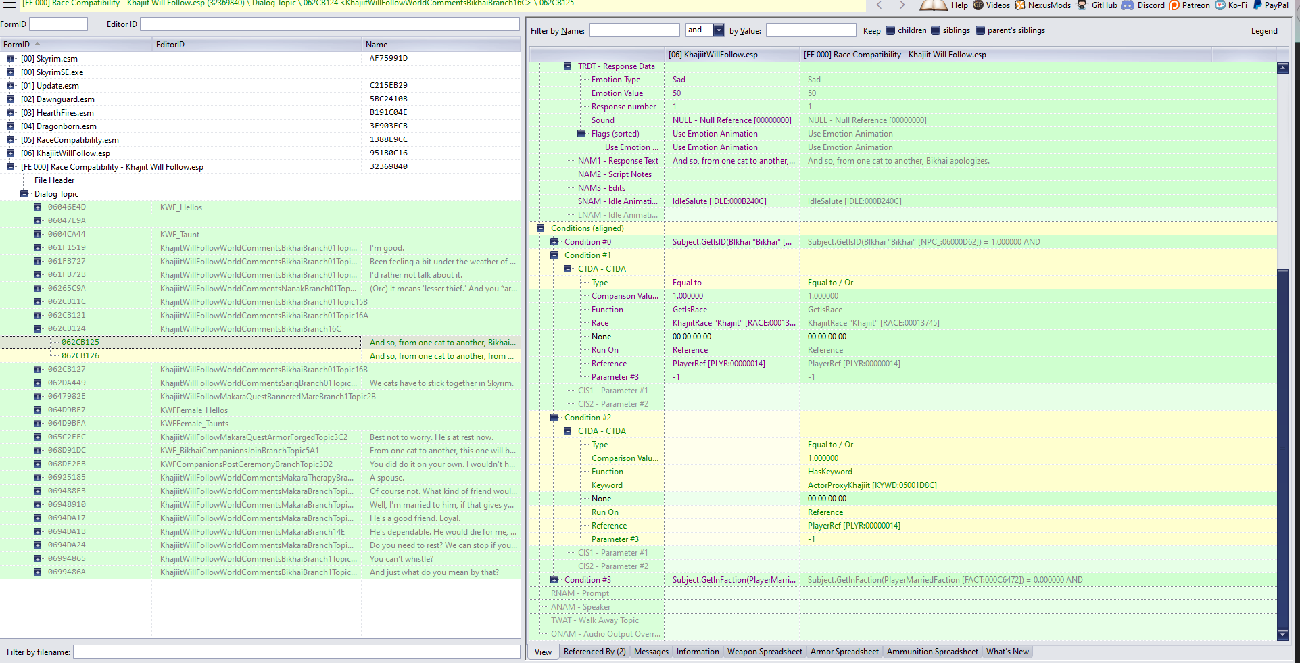Screen dimensions: 1300x663
Task: Open the hamburger main menu
Action: (9, 5)
